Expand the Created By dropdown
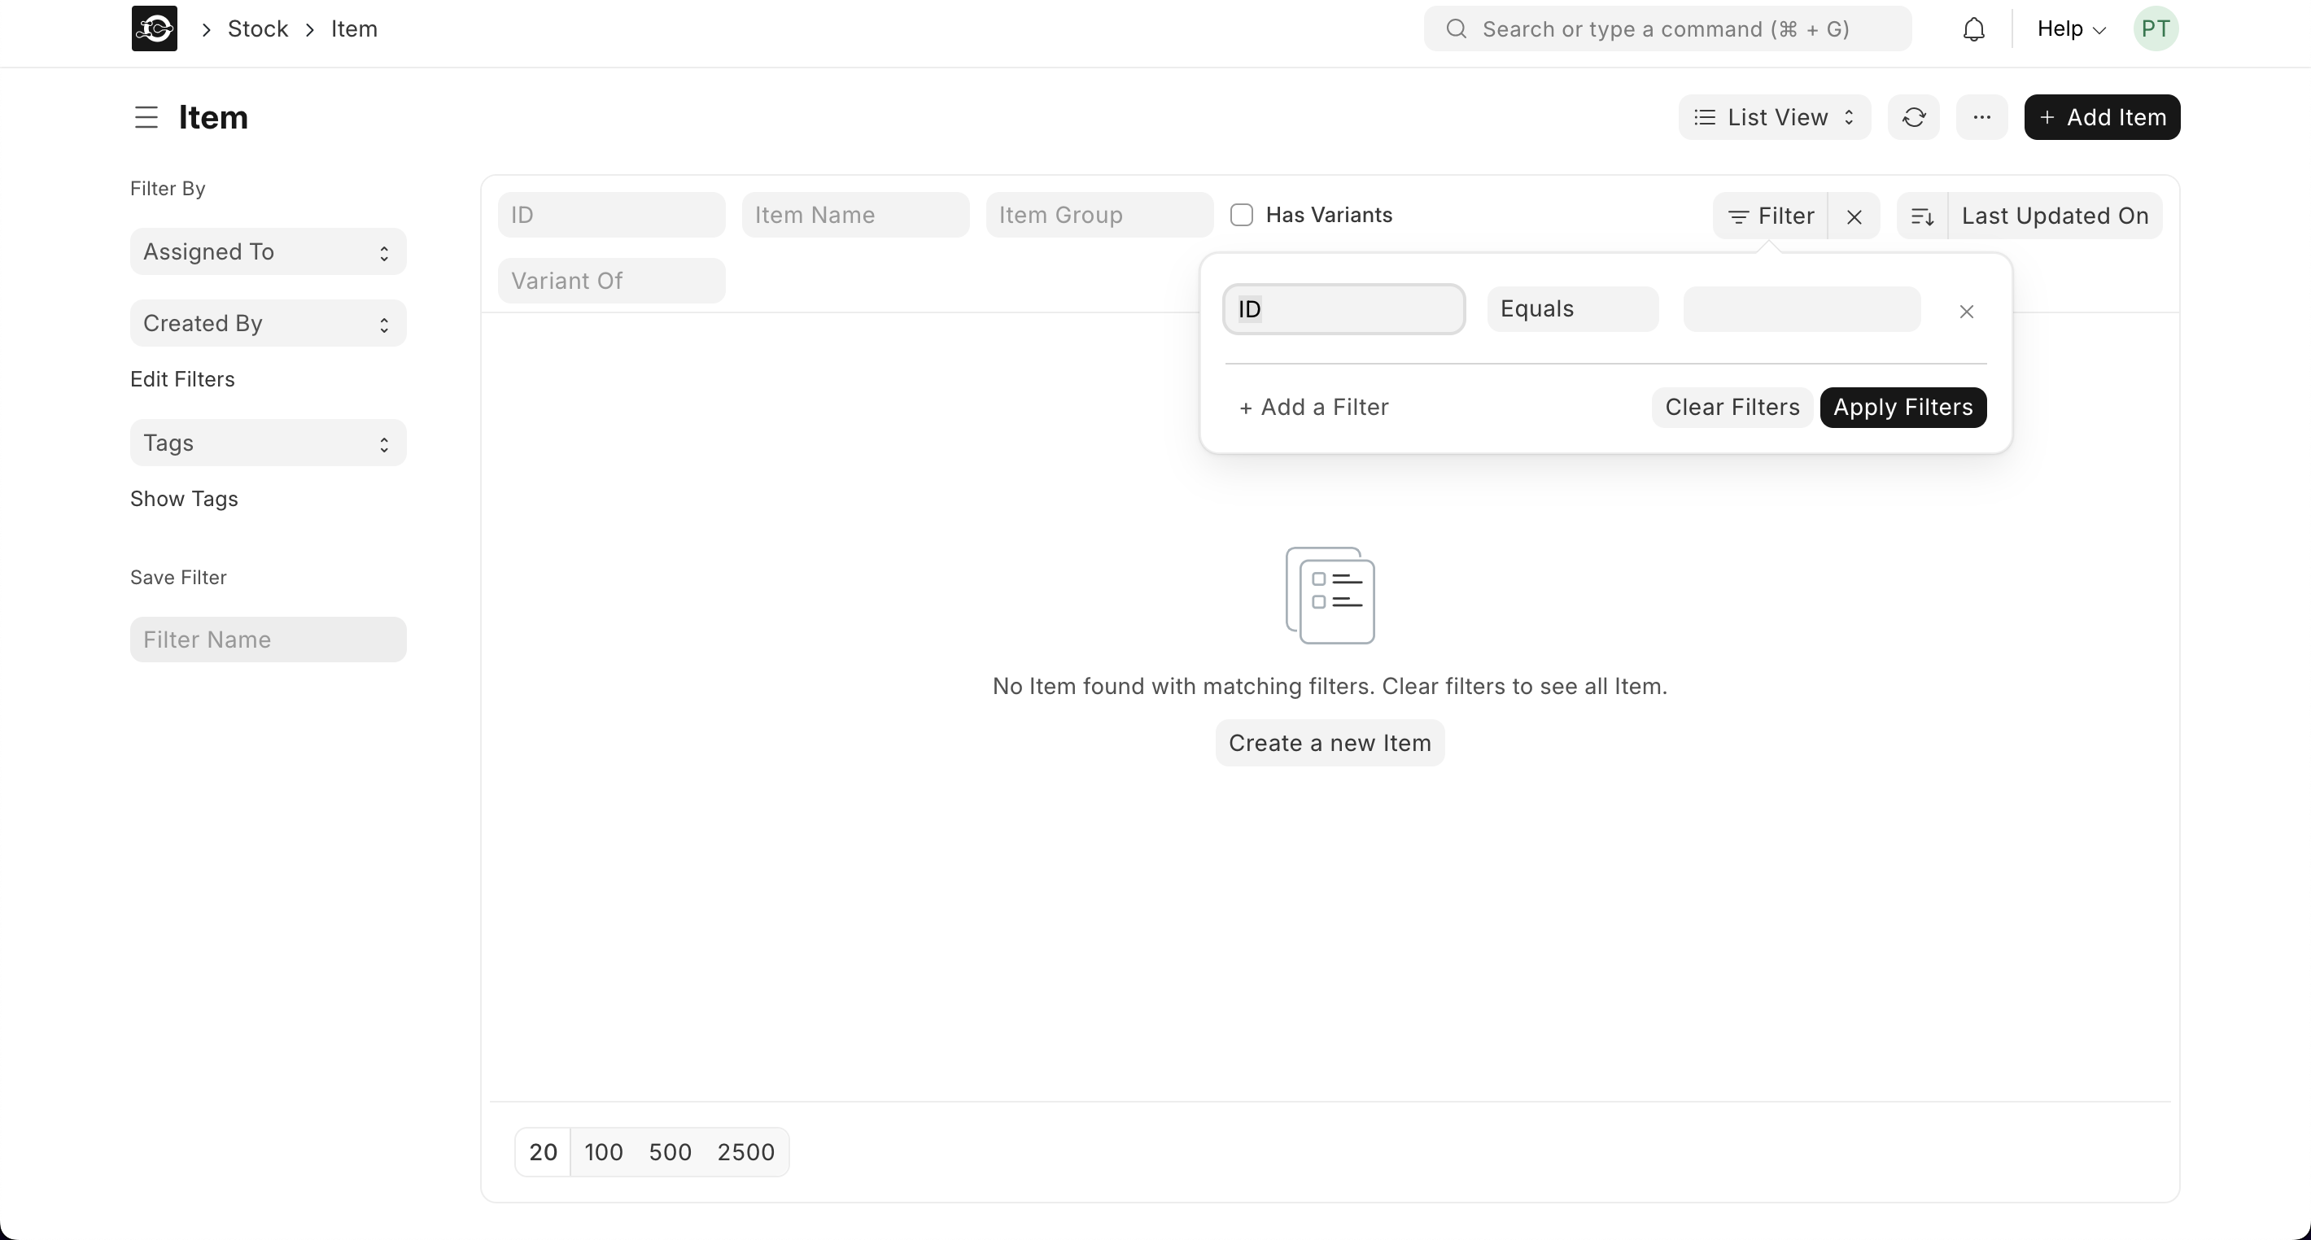This screenshot has width=2311, height=1240. coord(266,323)
